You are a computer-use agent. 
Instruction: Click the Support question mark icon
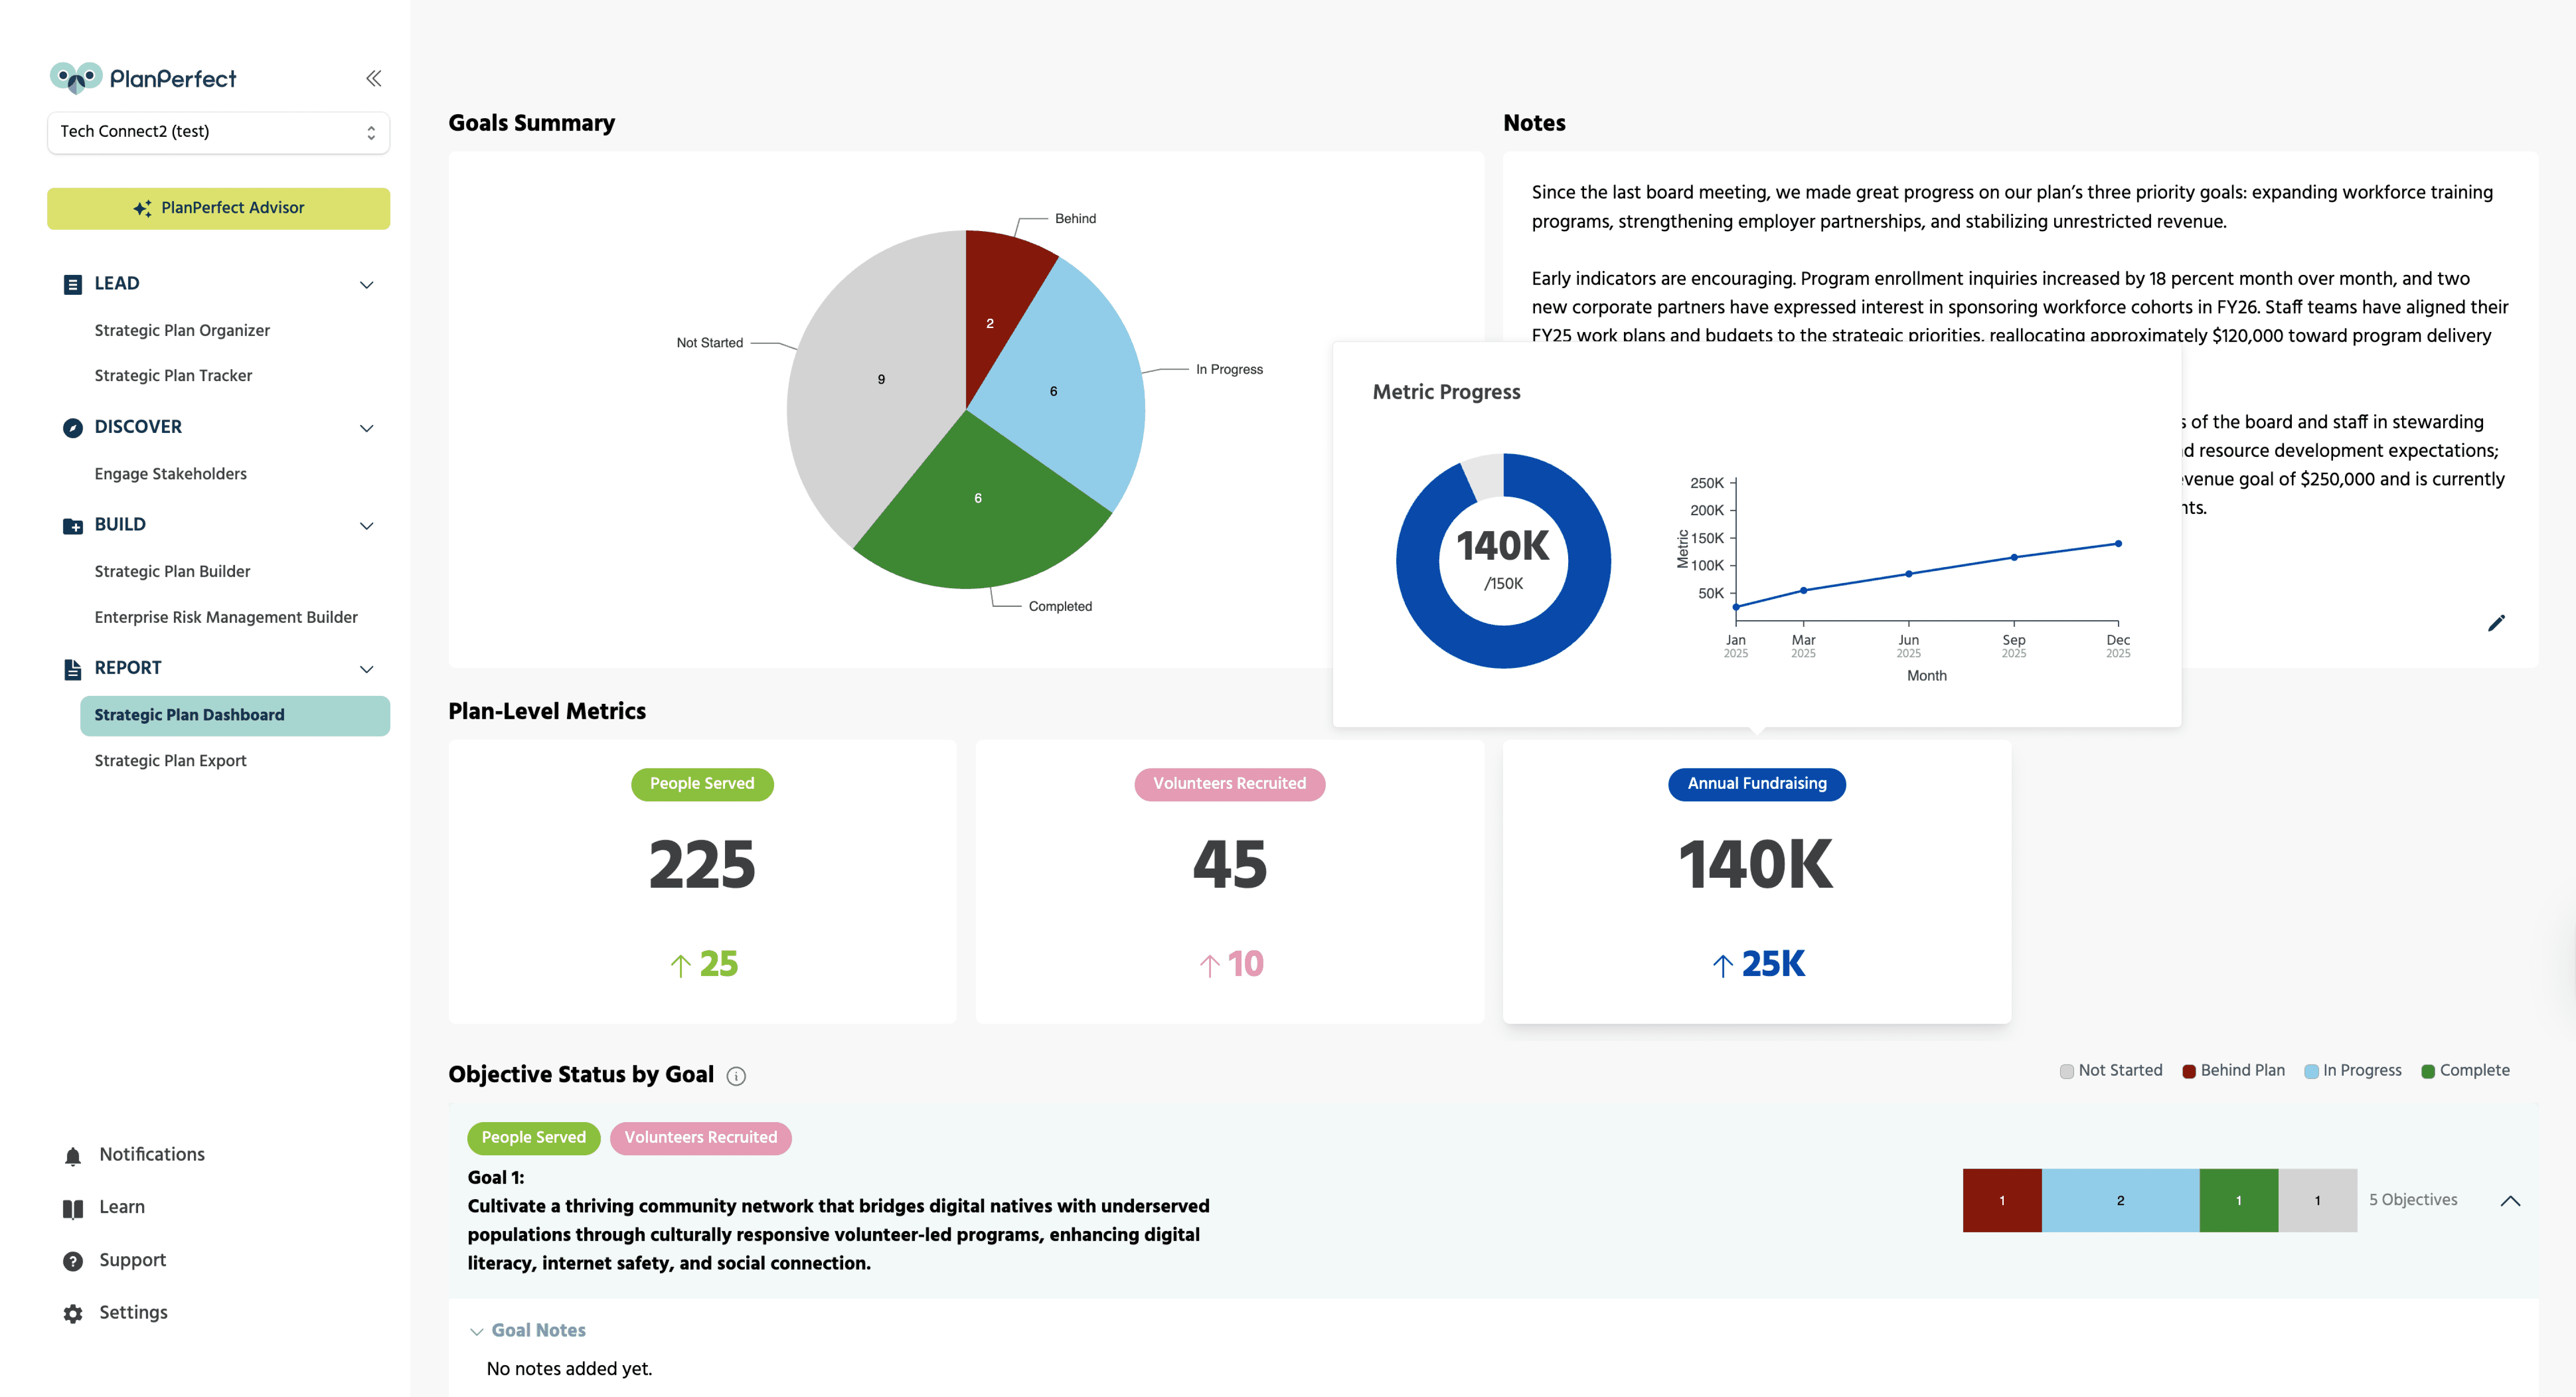[x=73, y=1261]
